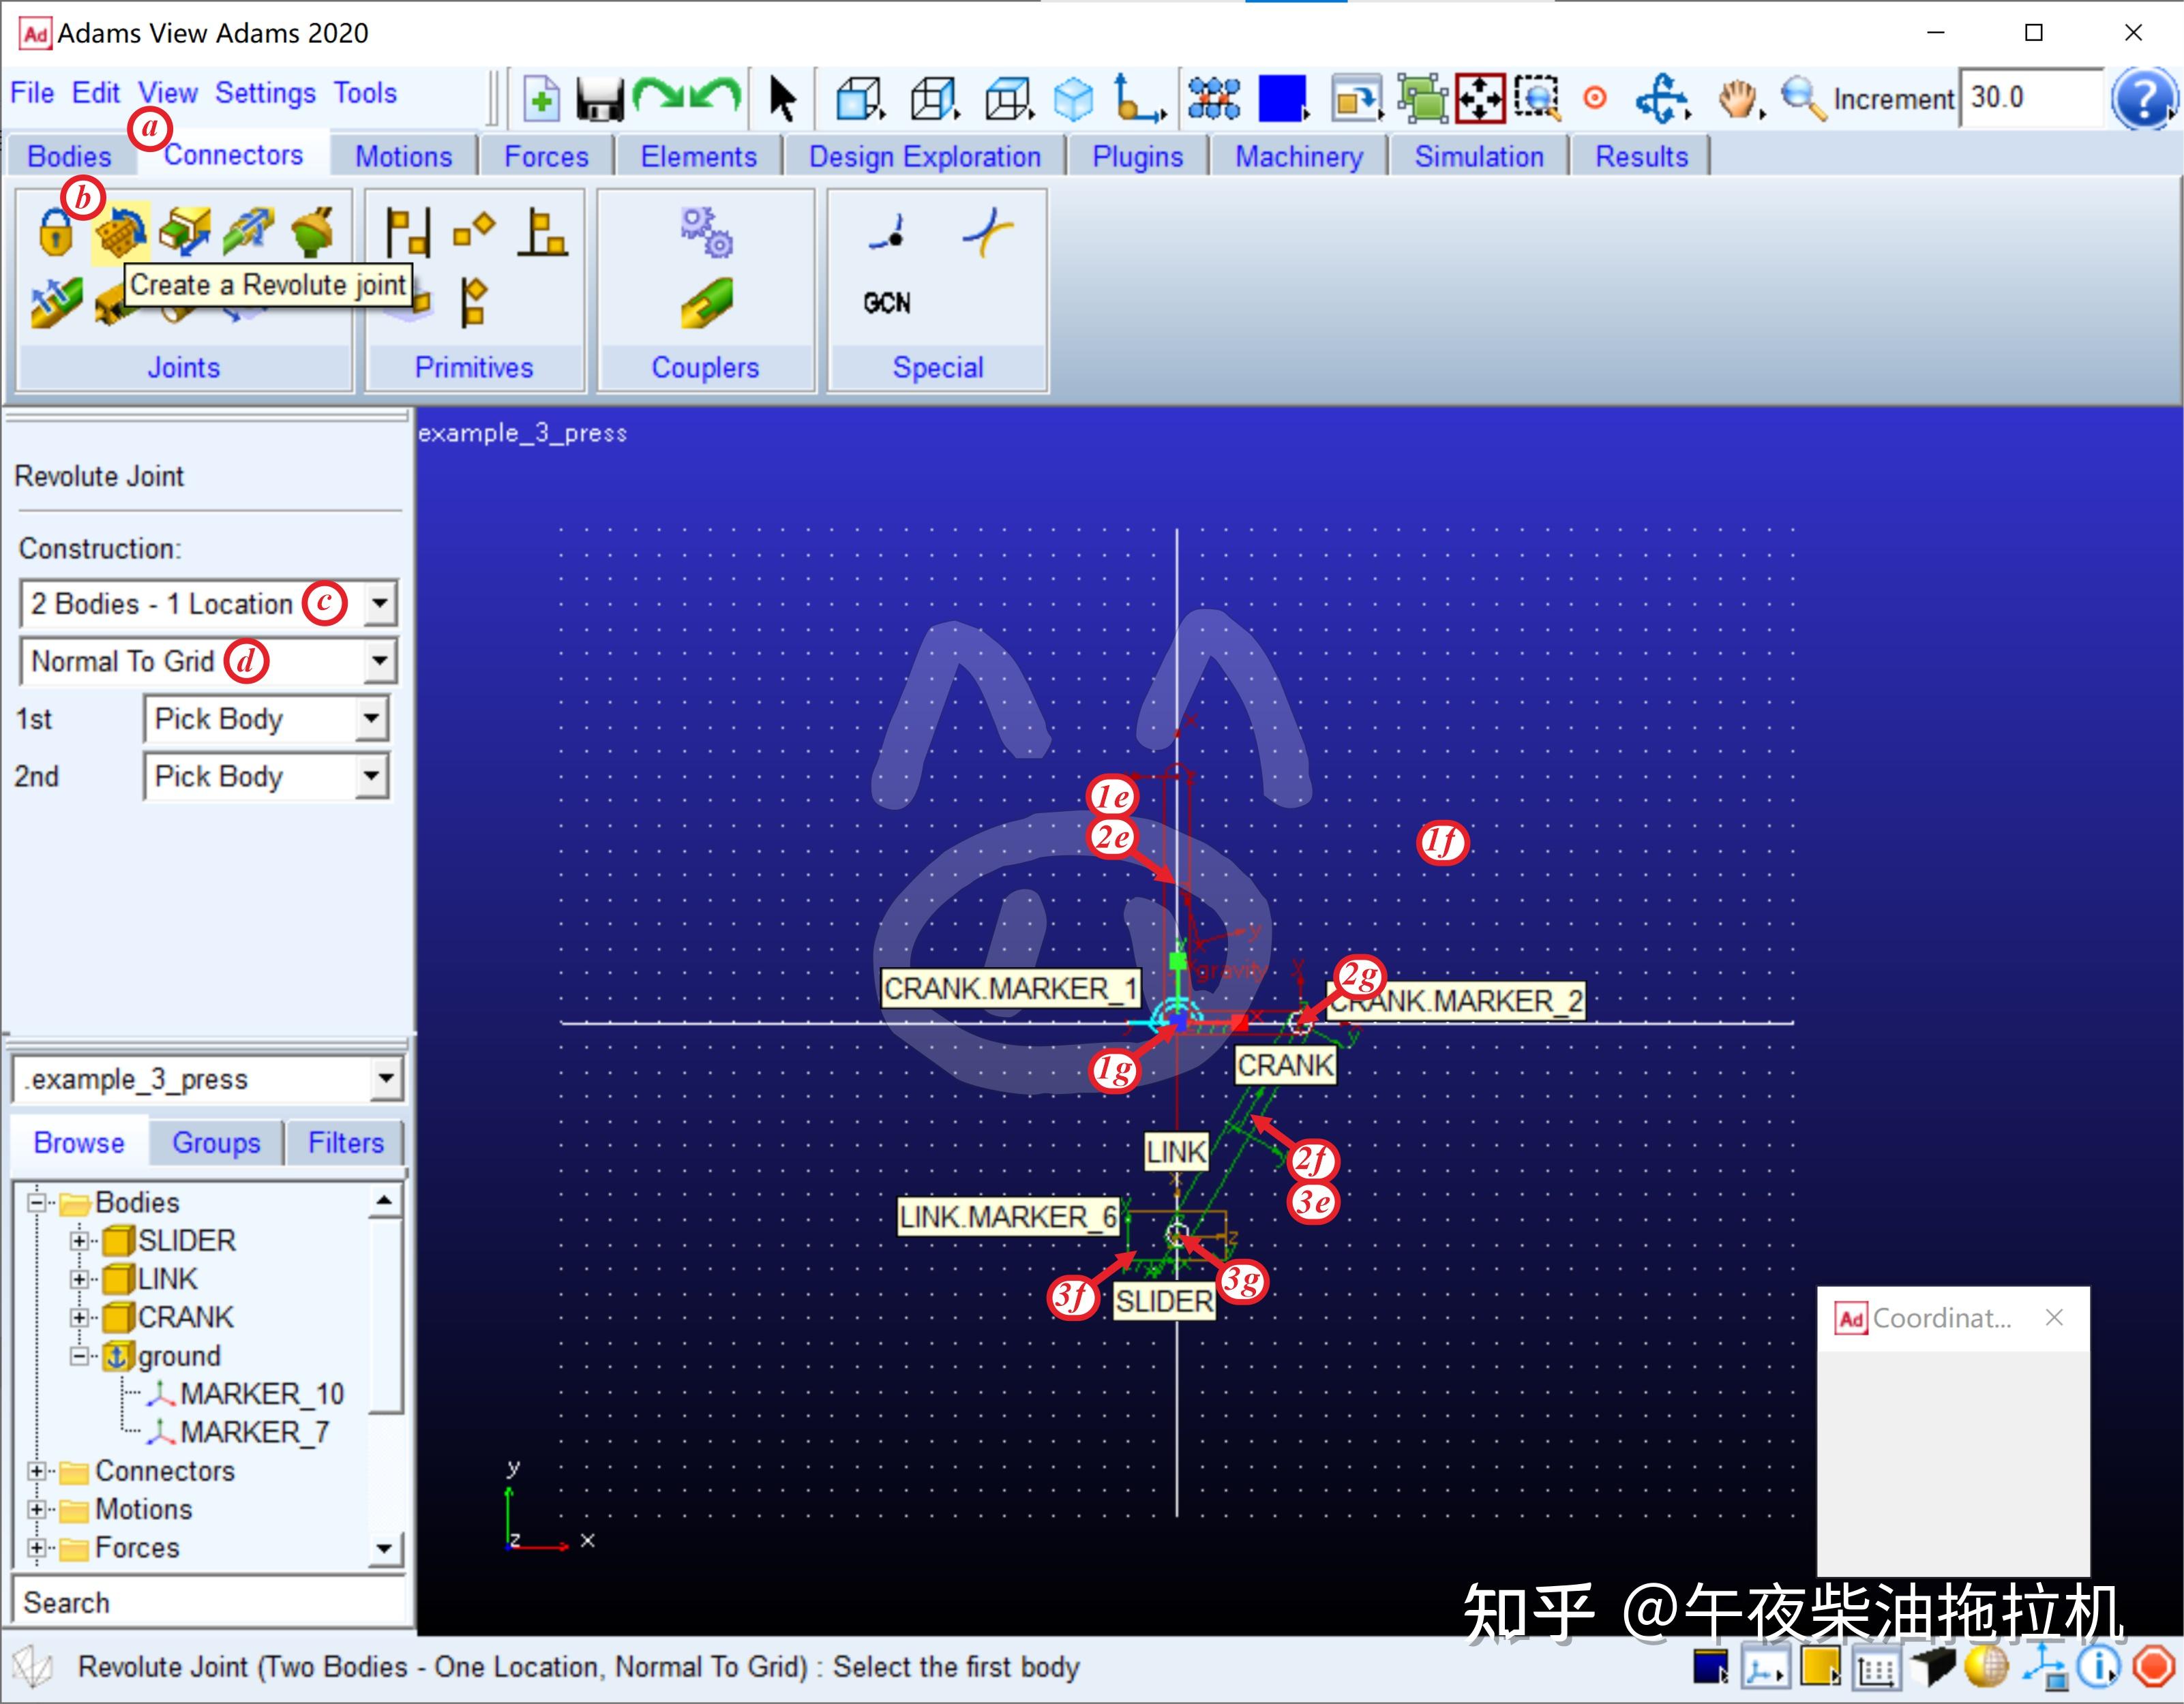Select the point-curve constraint in Special
This screenshot has height=1704, width=2184.
pos(887,232)
